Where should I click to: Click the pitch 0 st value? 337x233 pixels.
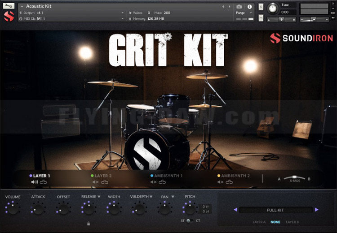click(205, 207)
